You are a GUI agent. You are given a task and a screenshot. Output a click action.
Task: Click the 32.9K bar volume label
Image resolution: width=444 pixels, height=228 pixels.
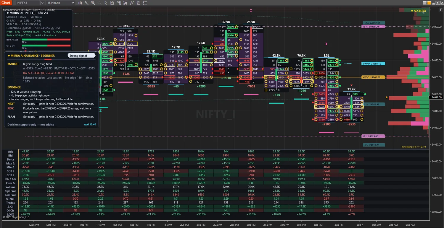pos(226,22)
